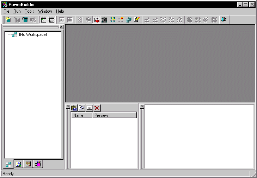
Task: Toggle the System Tree window button
Action: [44, 20]
